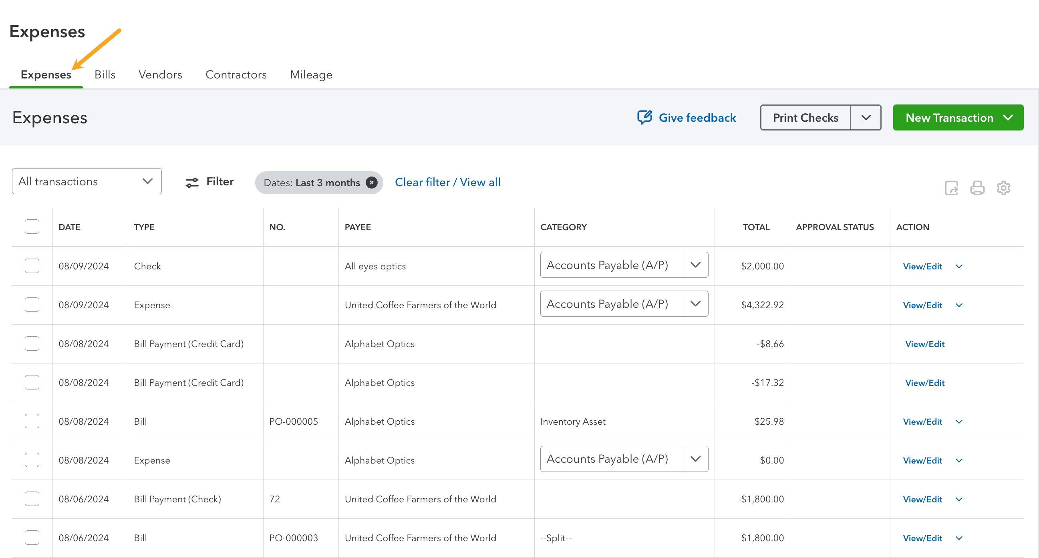The height and width of the screenshot is (558, 1039).
Task: Click Clear filter / View all link
Action: tap(447, 182)
